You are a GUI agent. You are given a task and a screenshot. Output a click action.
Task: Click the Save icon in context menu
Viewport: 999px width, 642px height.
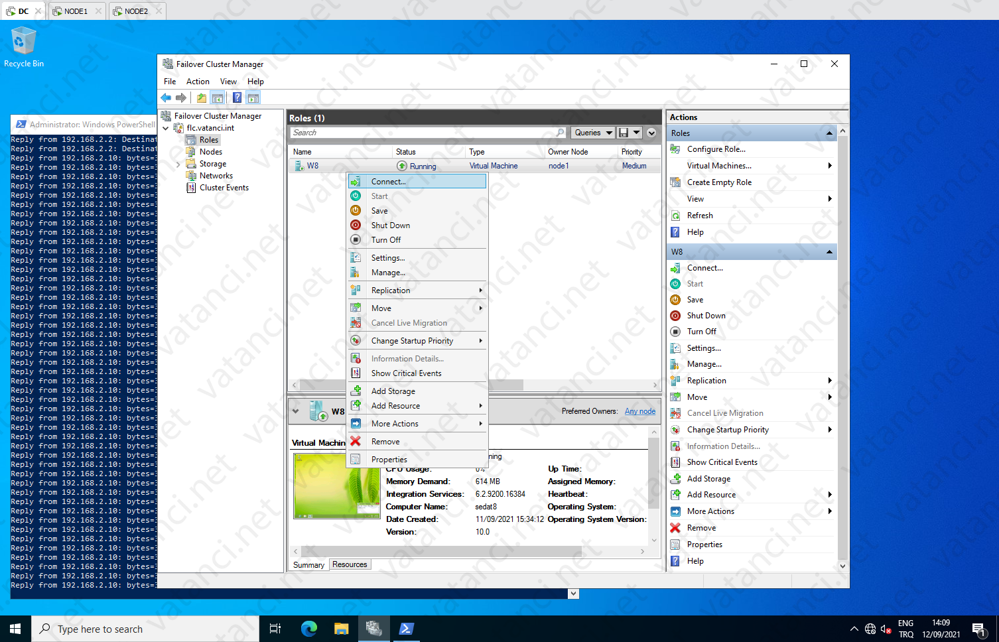point(356,211)
